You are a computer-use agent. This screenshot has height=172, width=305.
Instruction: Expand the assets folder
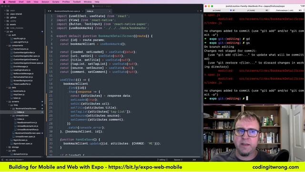click(5, 24)
